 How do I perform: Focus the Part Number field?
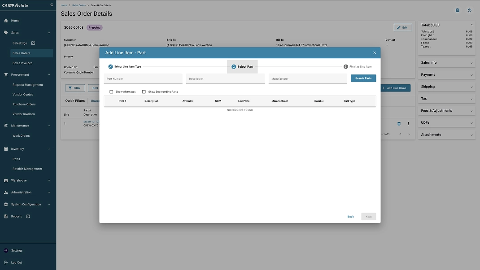tap(143, 78)
